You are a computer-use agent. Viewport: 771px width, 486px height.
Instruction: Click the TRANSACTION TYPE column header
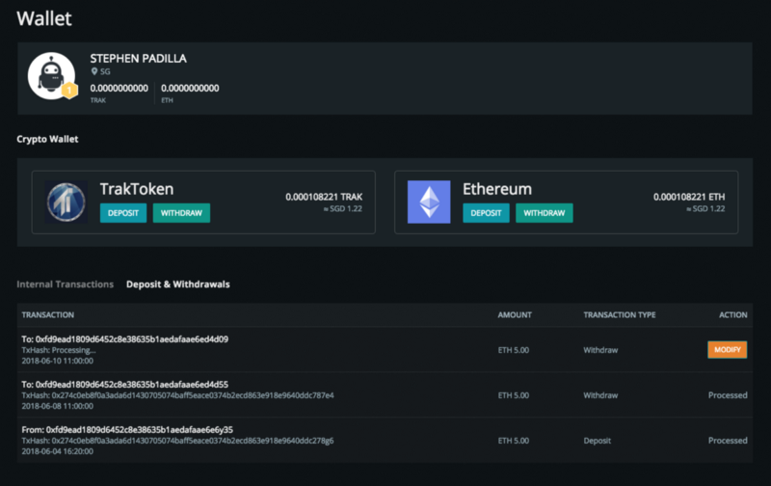(x=620, y=314)
